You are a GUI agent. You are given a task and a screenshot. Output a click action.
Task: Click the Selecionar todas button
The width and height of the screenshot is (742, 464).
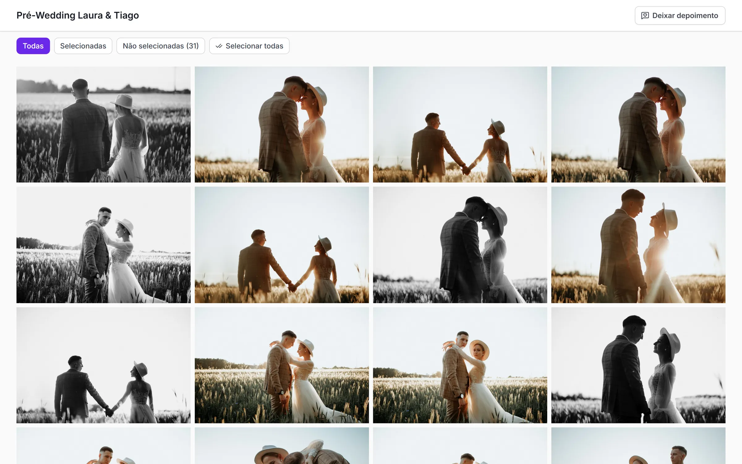tap(249, 46)
